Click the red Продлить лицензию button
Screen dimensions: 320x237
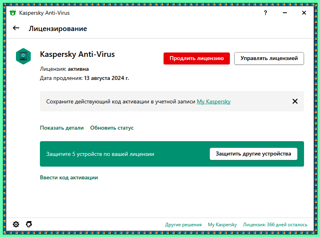pyautogui.click(x=197, y=58)
